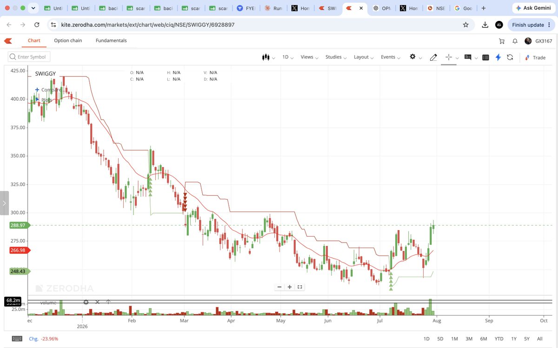The width and height of the screenshot is (558, 348).
Task: Toggle full-screen chart view
Action: [x=300, y=287]
